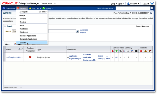Click the Privilege Propagation column header
This screenshot has height=94, width=157.
(x=30, y=49)
